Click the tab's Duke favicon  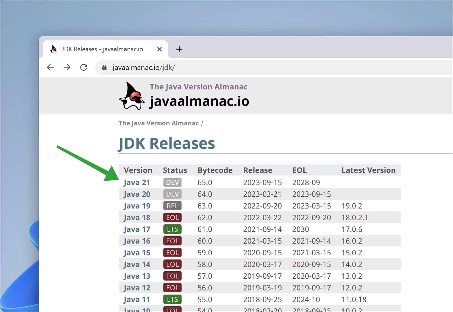[x=54, y=49]
